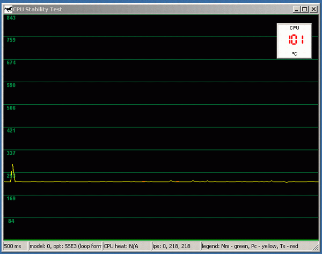Close the CPU Stability Test window
Screen dimensions: 322x254
[313, 9]
